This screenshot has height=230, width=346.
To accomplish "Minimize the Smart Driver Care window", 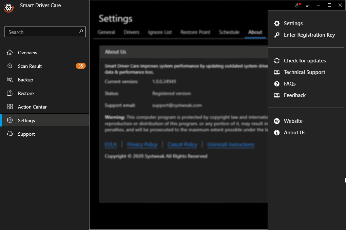I will tap(319, 5).
